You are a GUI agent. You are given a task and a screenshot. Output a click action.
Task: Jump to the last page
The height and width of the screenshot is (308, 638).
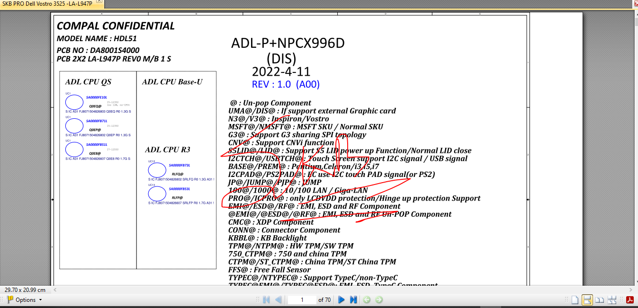(x=353, y=300)
